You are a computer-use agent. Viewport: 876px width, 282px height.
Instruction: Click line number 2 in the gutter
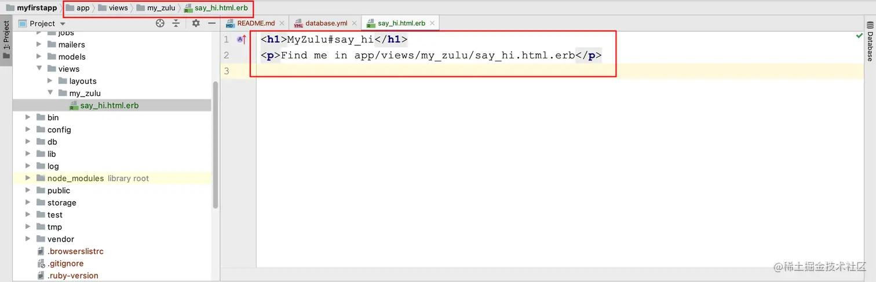pyautogui.click(x=227, y=55)
